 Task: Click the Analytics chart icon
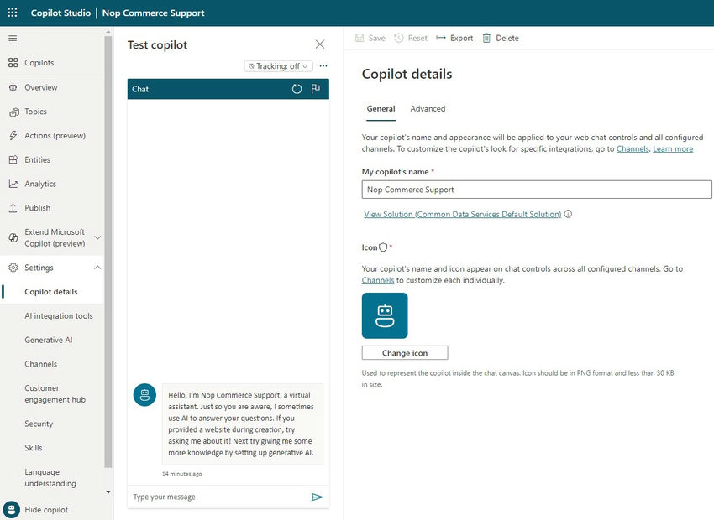13,184
